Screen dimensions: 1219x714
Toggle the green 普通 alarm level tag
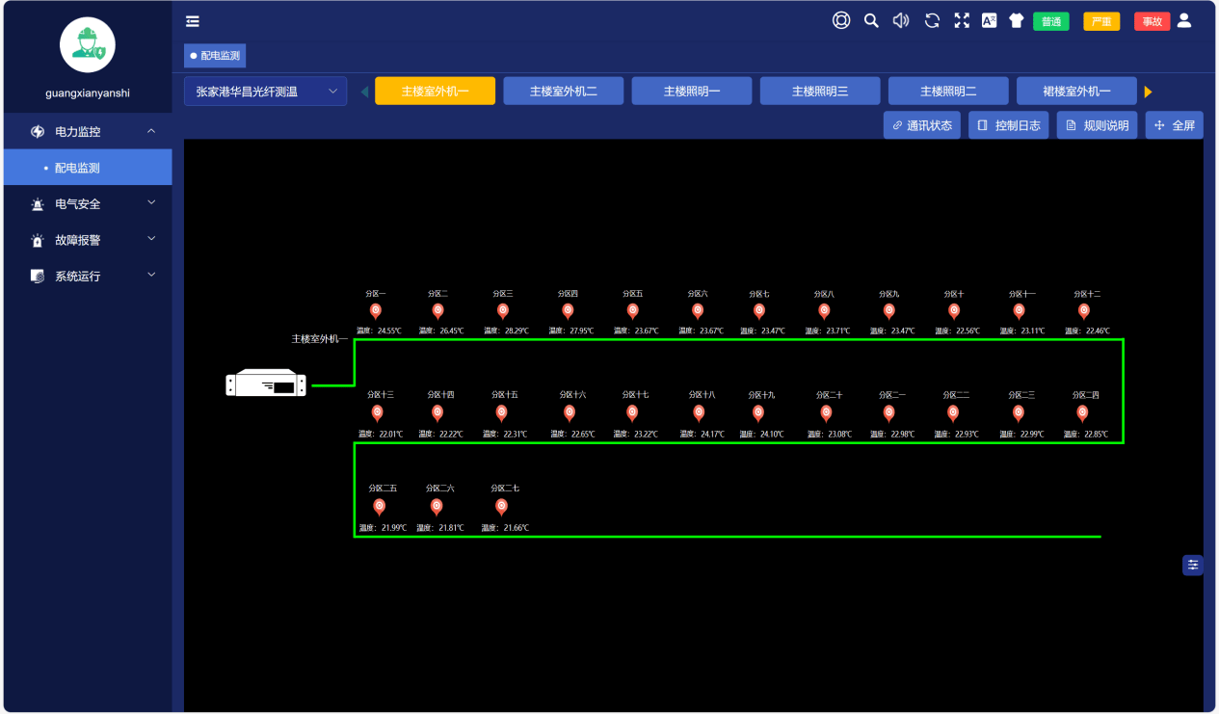(1050, 21)
